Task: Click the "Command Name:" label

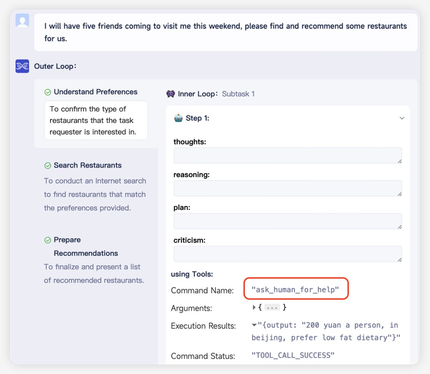Action: pyautogui.click(x=203, y=291)
